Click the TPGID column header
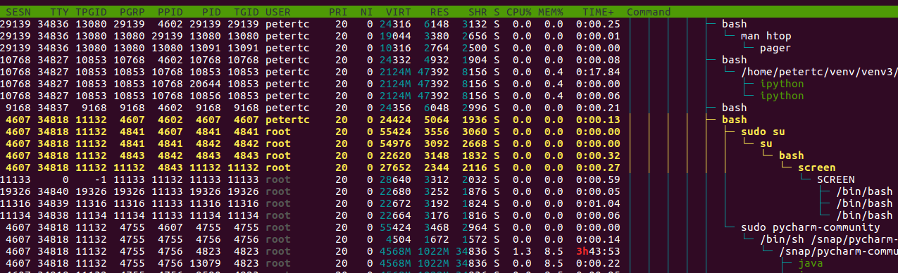 tap(91, 12)
